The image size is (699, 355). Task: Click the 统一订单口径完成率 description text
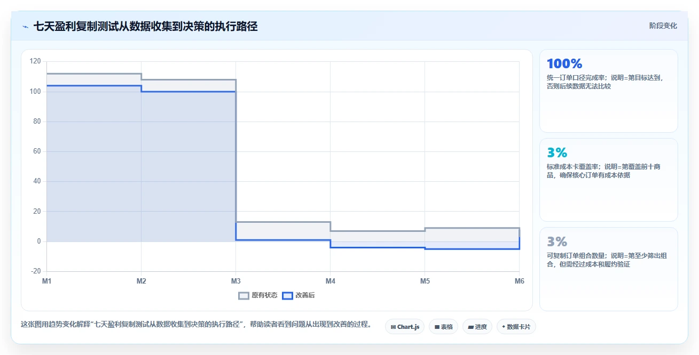605,82
